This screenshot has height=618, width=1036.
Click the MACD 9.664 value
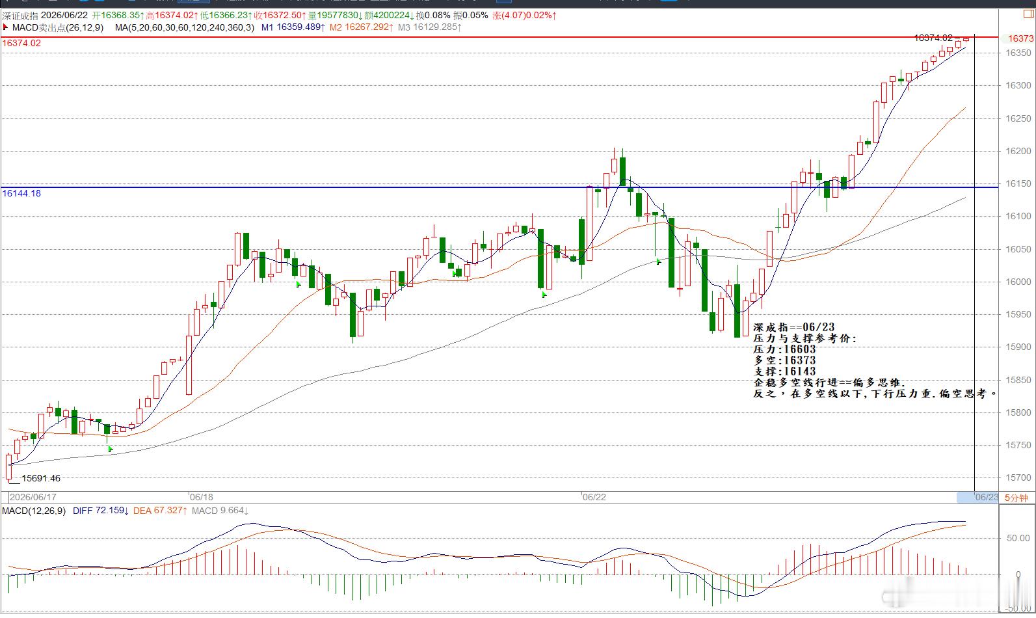220,511
